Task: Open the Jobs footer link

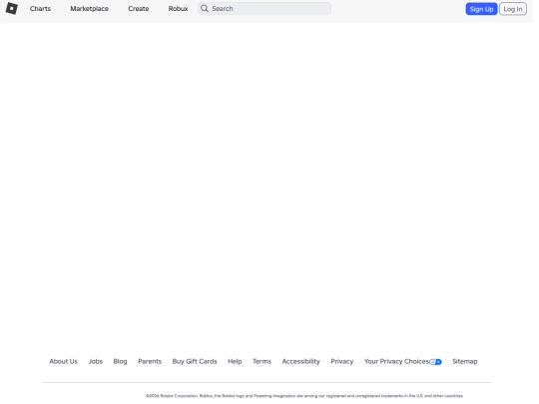Action: click(96, 361)
